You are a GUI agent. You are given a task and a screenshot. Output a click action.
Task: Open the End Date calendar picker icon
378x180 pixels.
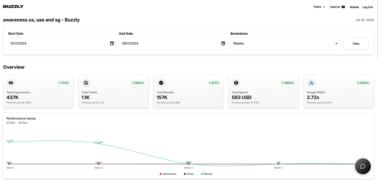[x=223, y=43]
